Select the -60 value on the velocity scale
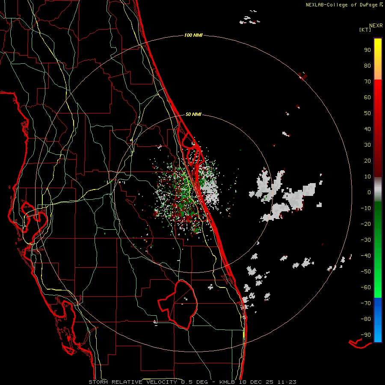This screenshot has width=385, height=385. (366, 287)
